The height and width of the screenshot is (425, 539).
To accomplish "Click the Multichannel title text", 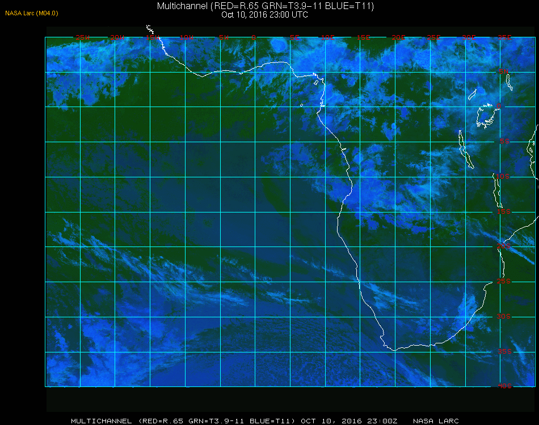I will [266, 6].
